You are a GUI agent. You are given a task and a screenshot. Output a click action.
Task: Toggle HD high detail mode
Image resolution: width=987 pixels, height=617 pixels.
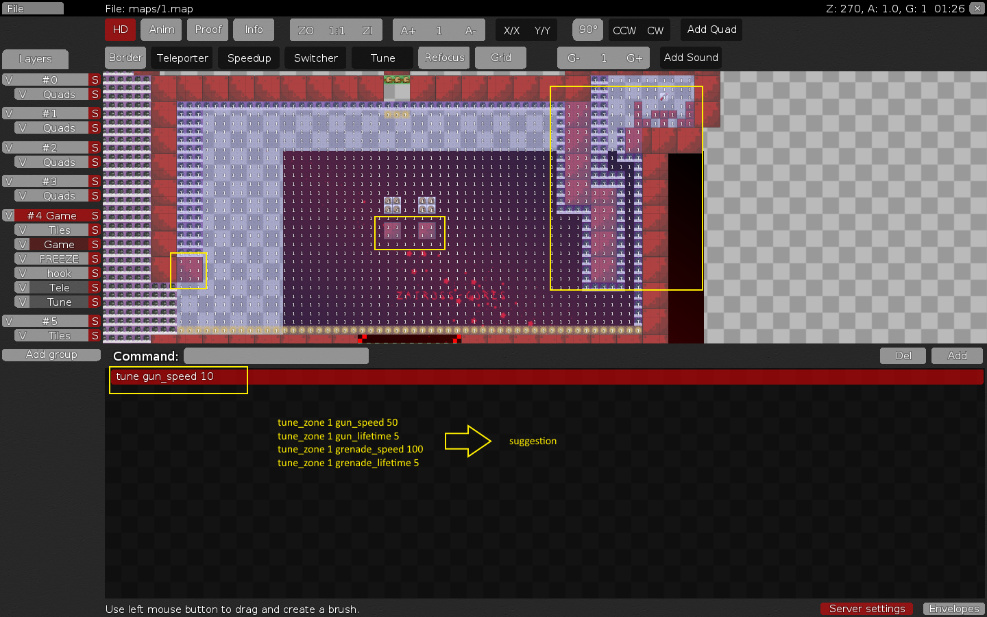tap(120, 29)
